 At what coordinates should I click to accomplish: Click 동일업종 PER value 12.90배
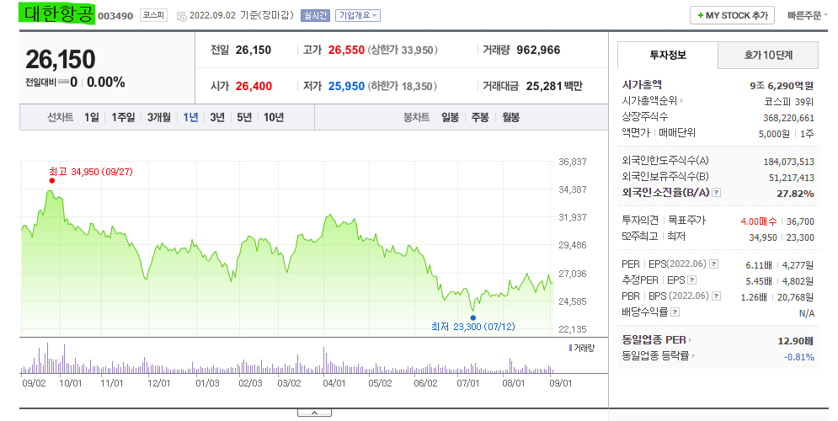(796, 341)
